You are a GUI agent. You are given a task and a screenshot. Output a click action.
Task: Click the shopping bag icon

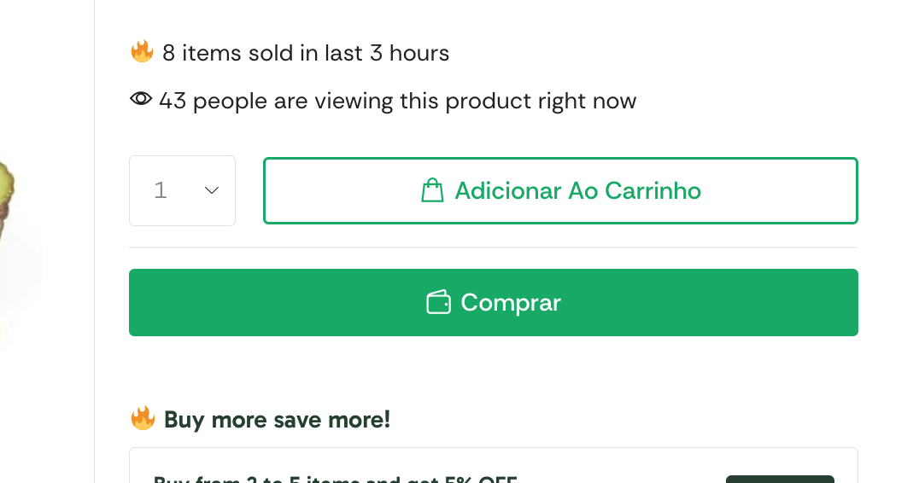(432, 190)
